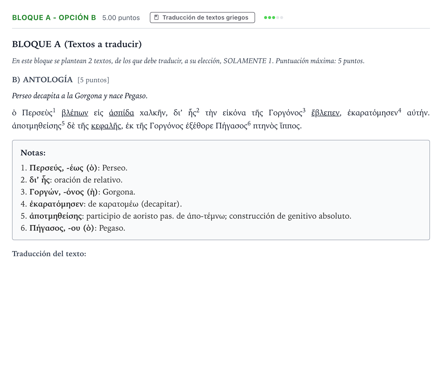Click the [5 puntos] label beside ANTOLOGÍA
The width and height of the screenshot is (442, 369).
point(93,80)
